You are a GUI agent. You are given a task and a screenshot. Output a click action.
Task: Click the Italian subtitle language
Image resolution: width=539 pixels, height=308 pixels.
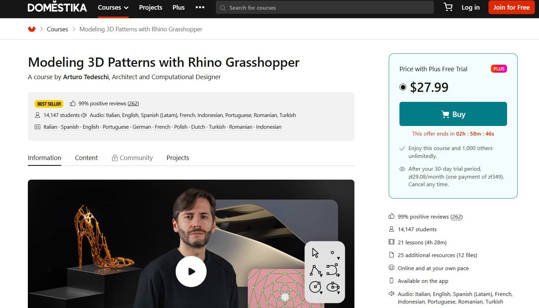(50, 127)
